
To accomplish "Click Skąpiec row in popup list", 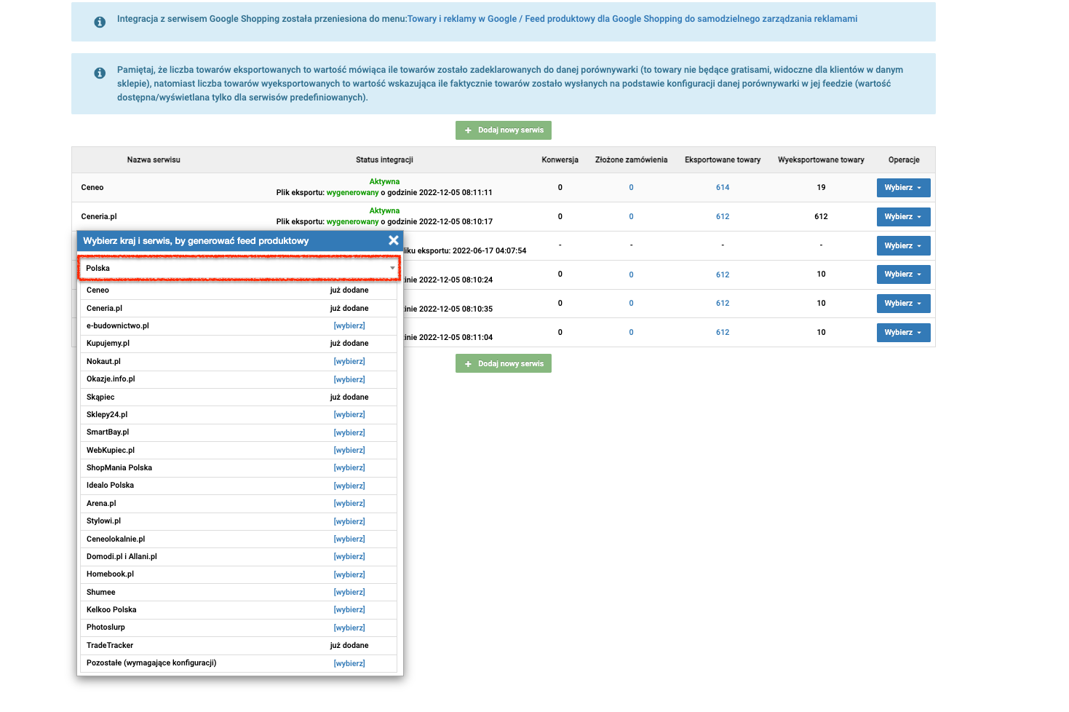I will [x=239, y=397].
